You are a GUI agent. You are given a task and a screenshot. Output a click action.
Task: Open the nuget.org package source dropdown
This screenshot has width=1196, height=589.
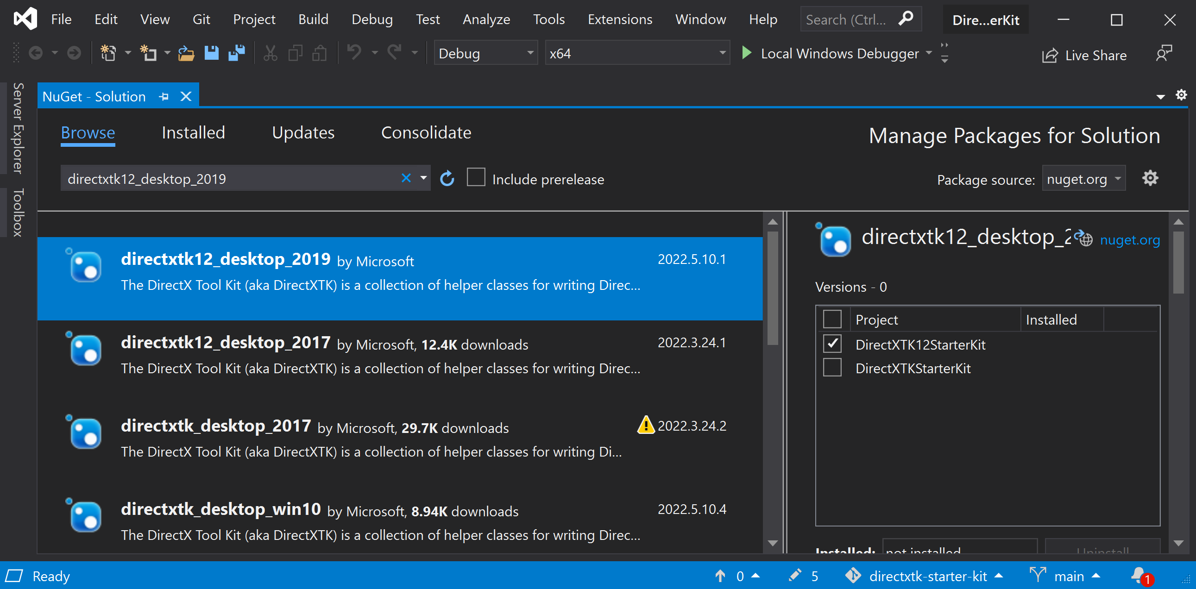(1083, 179)
